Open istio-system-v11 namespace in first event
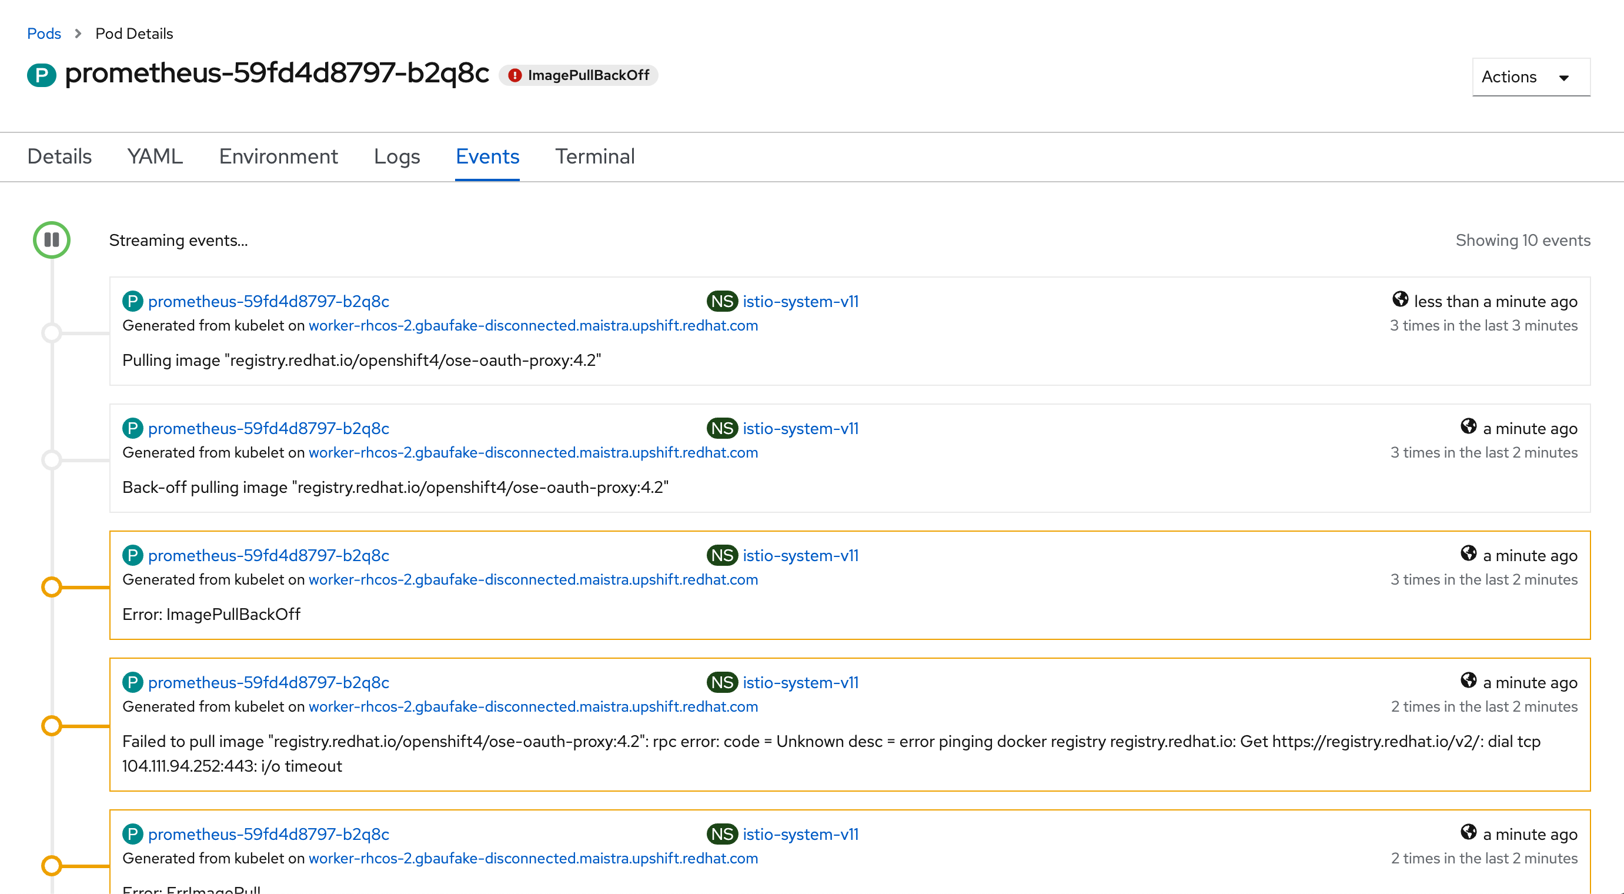 (x=800, y=301)
